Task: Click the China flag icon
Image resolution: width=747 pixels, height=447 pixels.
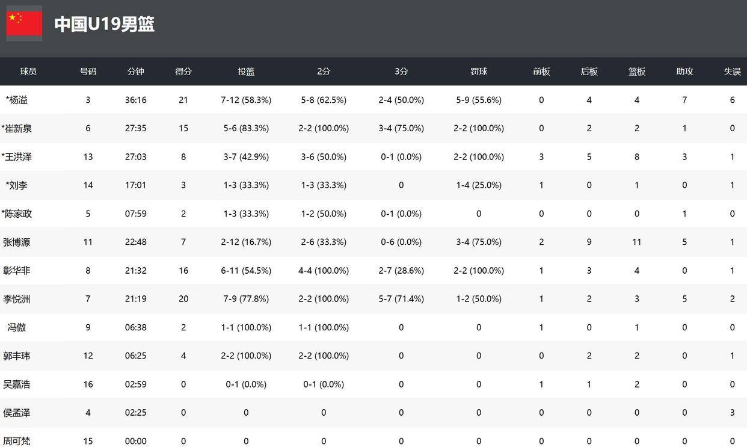Action: (x=24, y=23)
